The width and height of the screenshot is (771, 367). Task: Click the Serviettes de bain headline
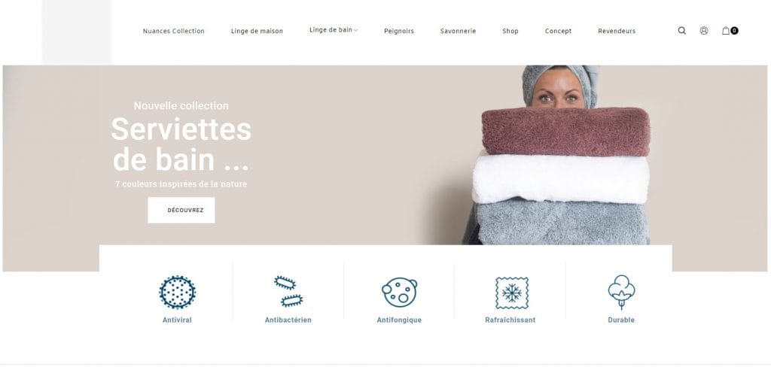181,144
